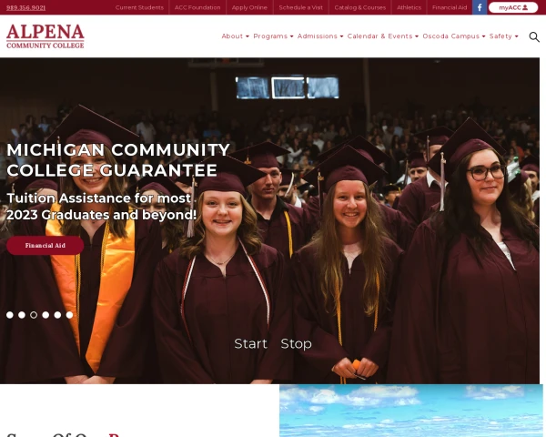The image size is (546, 437).
Task: Expand the About dropdown menu
Action: pos(236,36)
